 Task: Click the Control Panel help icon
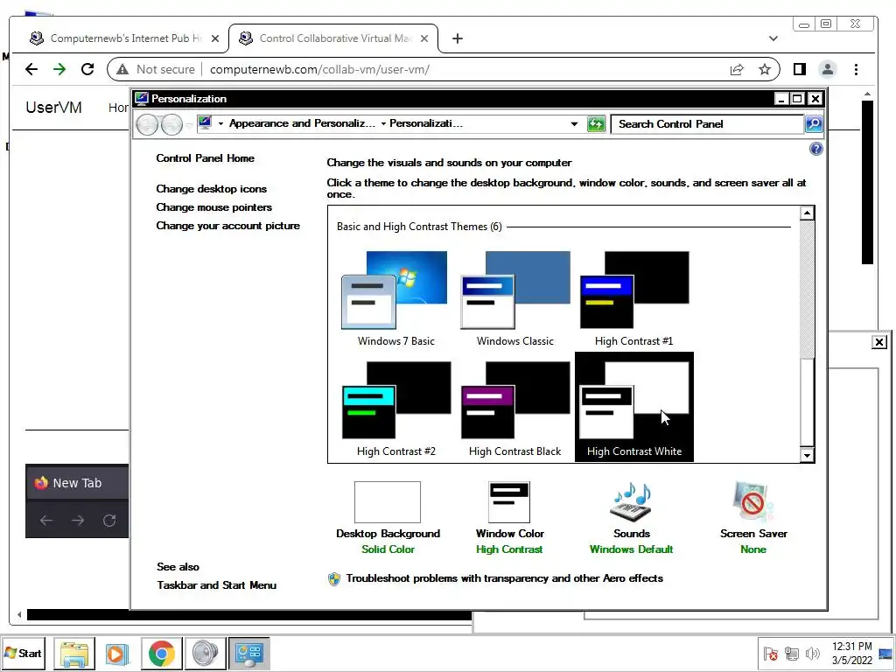pyautogui.click(x=816, y=149)
